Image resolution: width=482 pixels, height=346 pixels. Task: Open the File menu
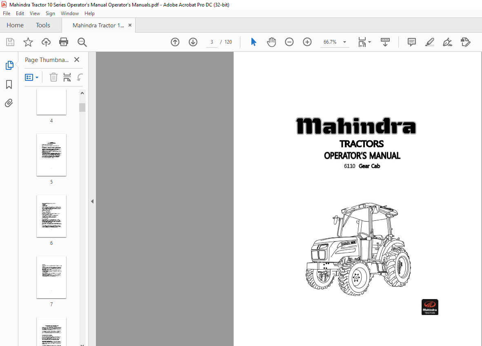point(7,13)
